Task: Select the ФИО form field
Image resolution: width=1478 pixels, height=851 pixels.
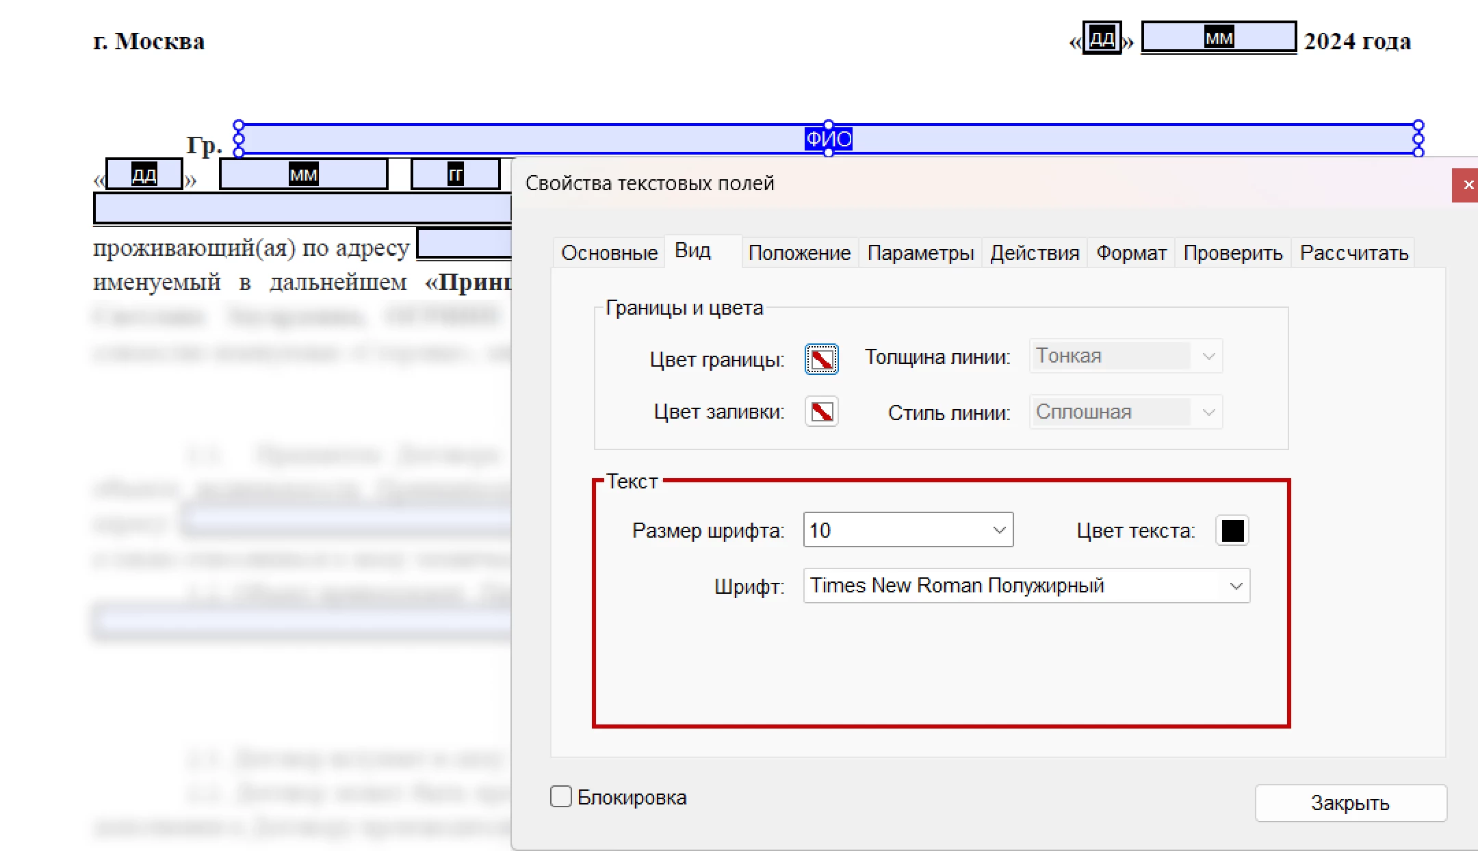Action: point(828,140)
